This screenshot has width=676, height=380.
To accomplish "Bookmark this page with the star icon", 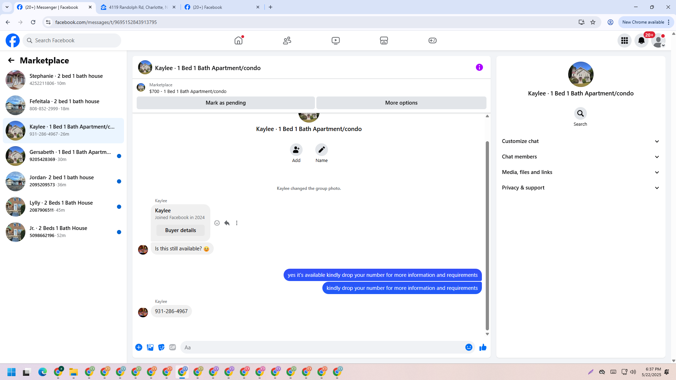I will tap(593, 22).
